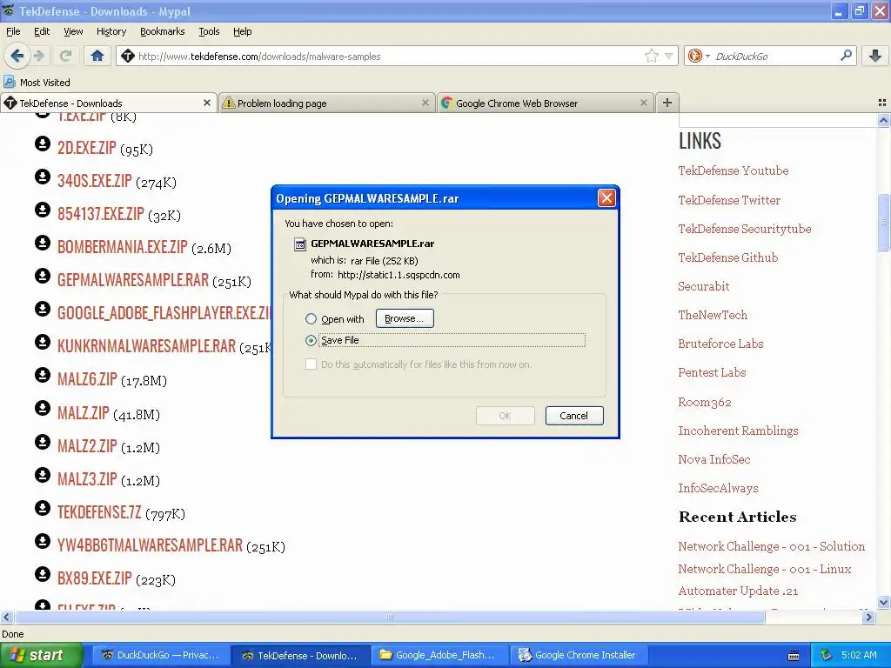The image size is (891, 668).
Task: Close the Opening GEPMALWARESAMPLE.rar dialog
Action: 606,197
